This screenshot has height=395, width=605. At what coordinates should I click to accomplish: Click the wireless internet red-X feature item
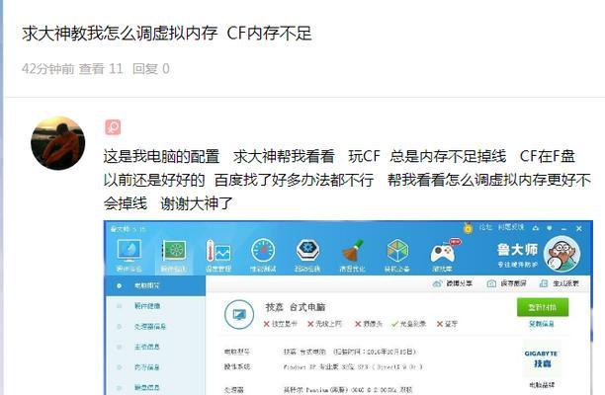pos(324,324)
